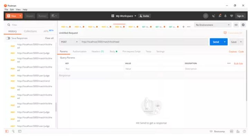Open the New button dropdown arrow
The image size is (249, 137).
coord(20,16)
